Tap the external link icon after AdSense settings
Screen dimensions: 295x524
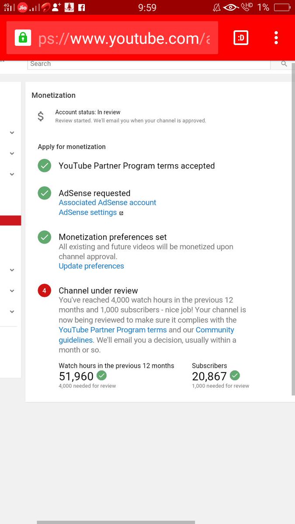[121, 213]
